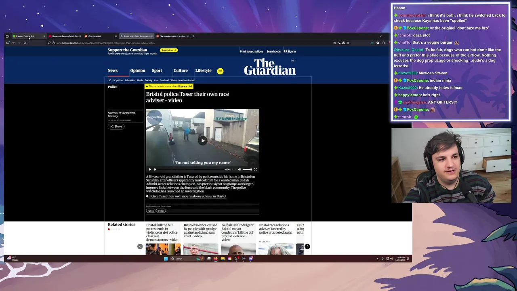Click the small play icon in video controls
Image resolution: width=517 pixels, height=291 pixels.
[150, 169]
